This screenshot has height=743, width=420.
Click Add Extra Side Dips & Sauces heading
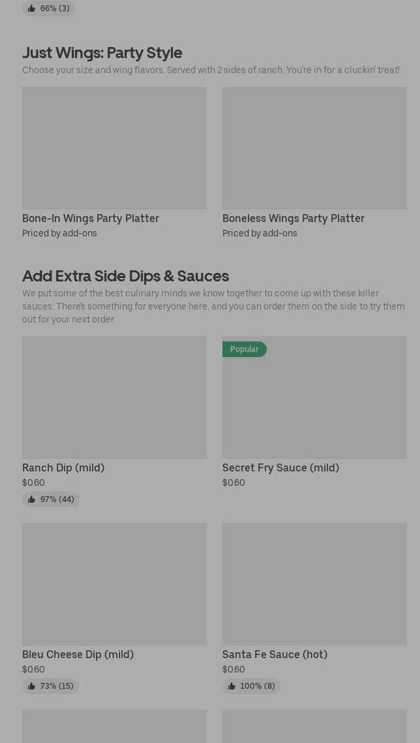click(125, 276)
